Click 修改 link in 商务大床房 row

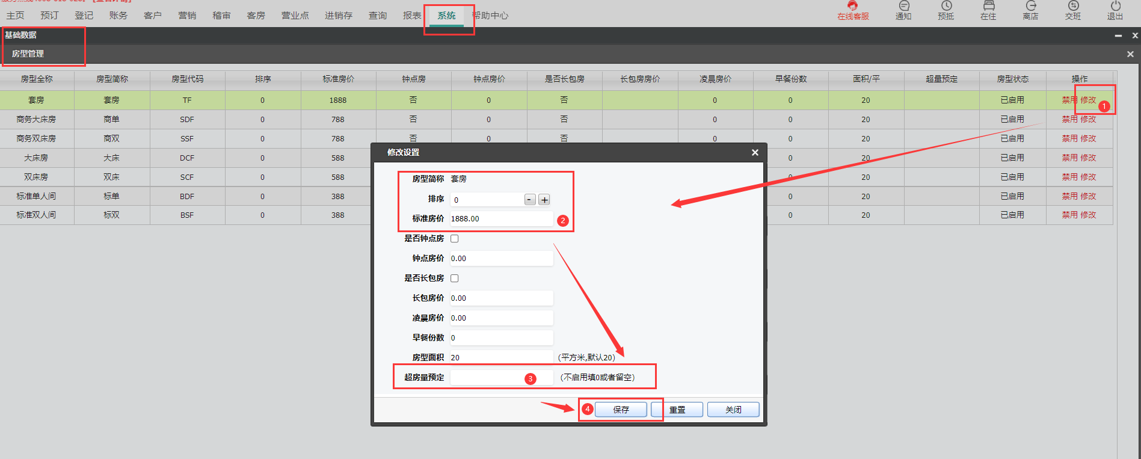[x=1088, y=119]
